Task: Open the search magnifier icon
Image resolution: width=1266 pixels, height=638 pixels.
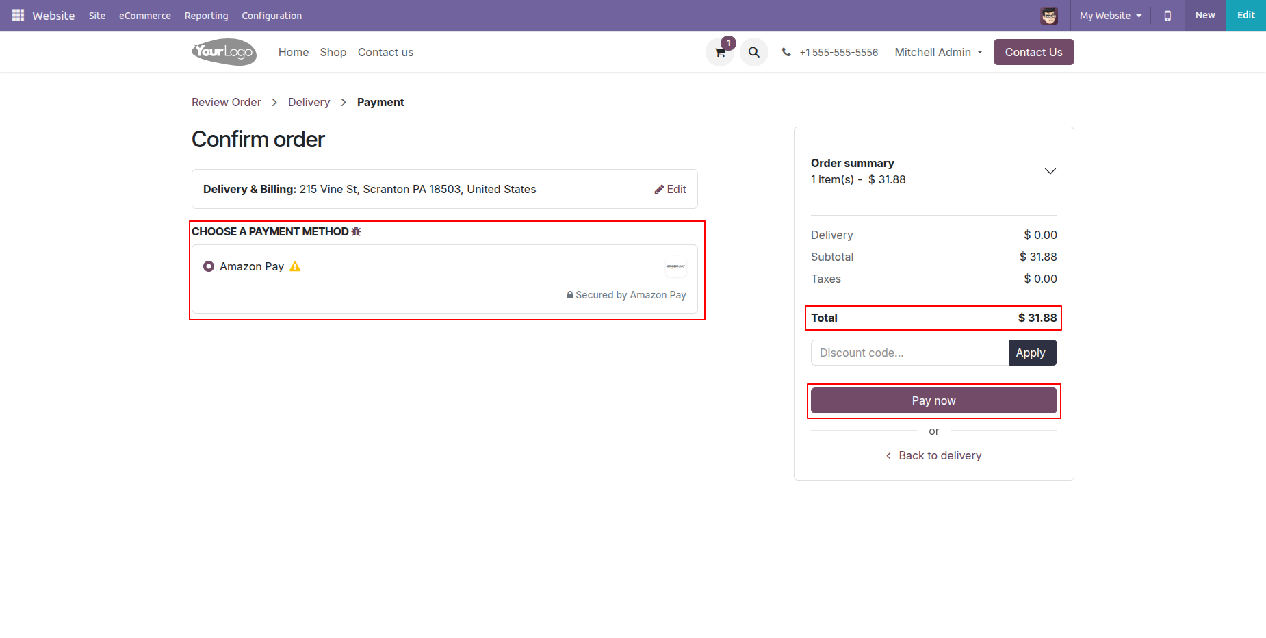Action: (x=754, y=52)
